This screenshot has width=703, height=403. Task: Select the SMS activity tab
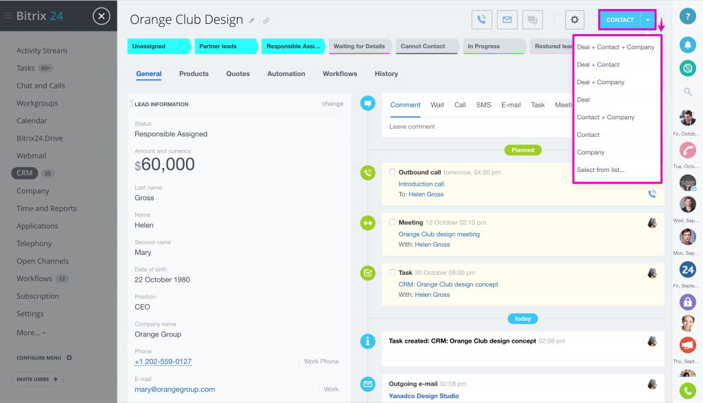tap(483, 105)
